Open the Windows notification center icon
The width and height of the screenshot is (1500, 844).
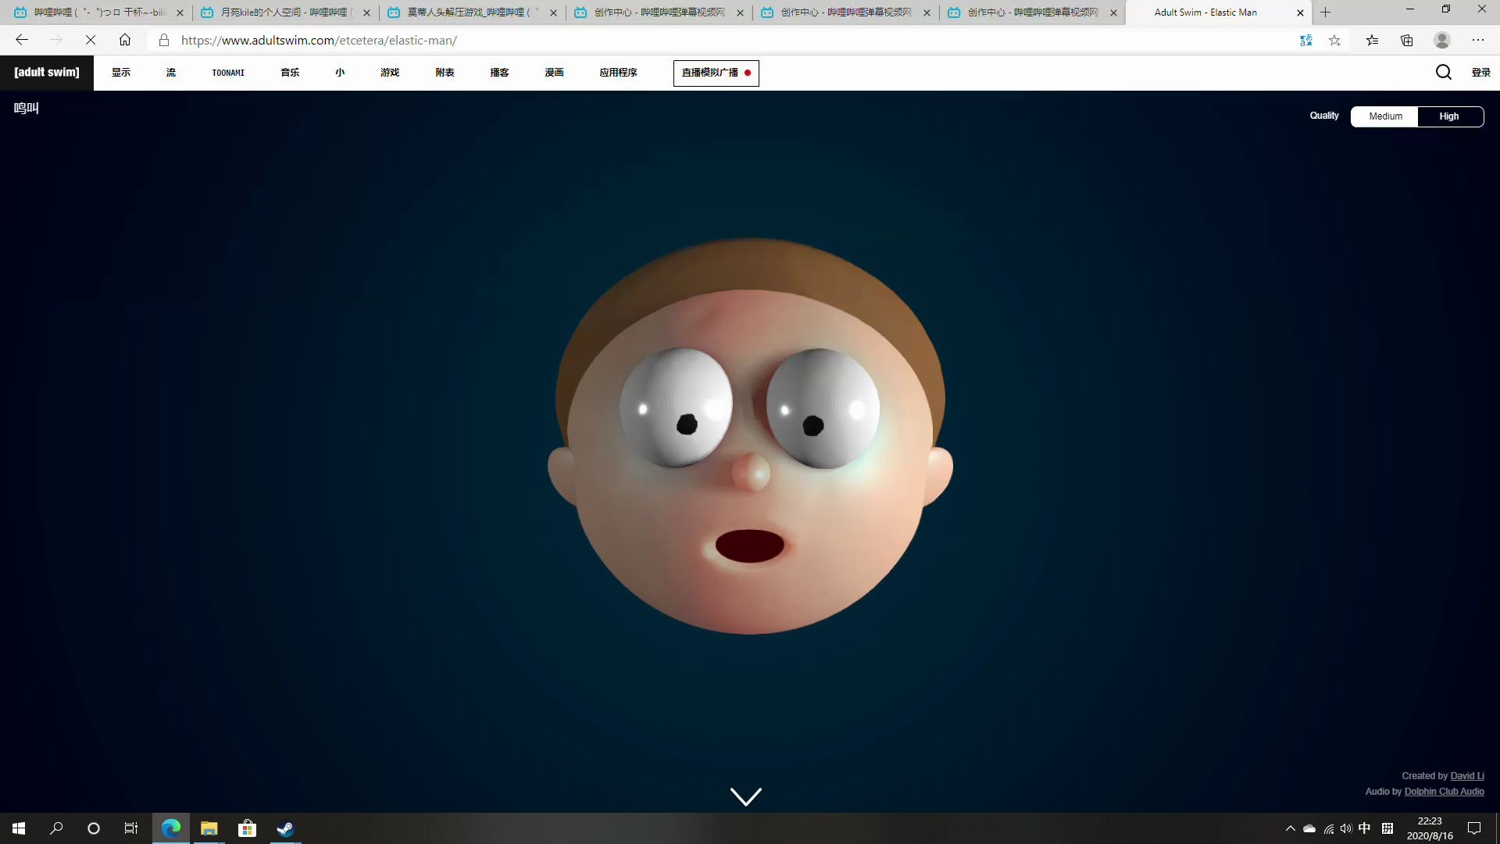point(1474,828)
